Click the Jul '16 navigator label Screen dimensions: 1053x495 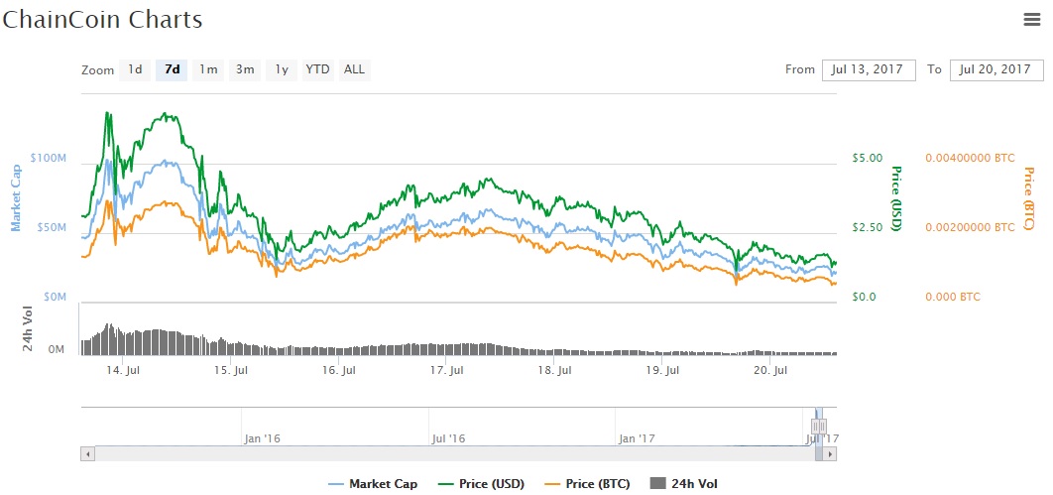click(x=448, y=438)
